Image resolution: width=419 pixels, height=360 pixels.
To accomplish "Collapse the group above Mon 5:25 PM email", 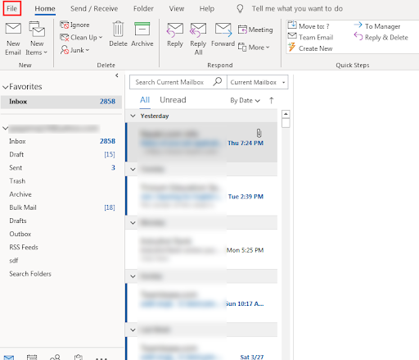I will [133, 223].
